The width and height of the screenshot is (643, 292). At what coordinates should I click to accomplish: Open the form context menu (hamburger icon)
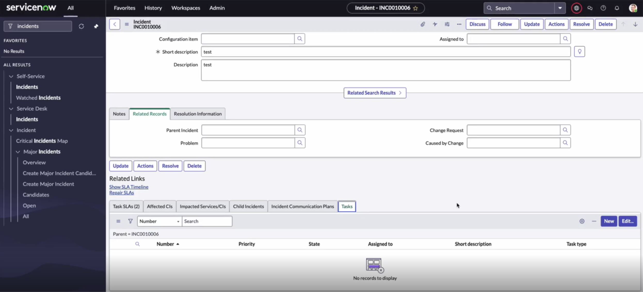(x=127, y=24)
